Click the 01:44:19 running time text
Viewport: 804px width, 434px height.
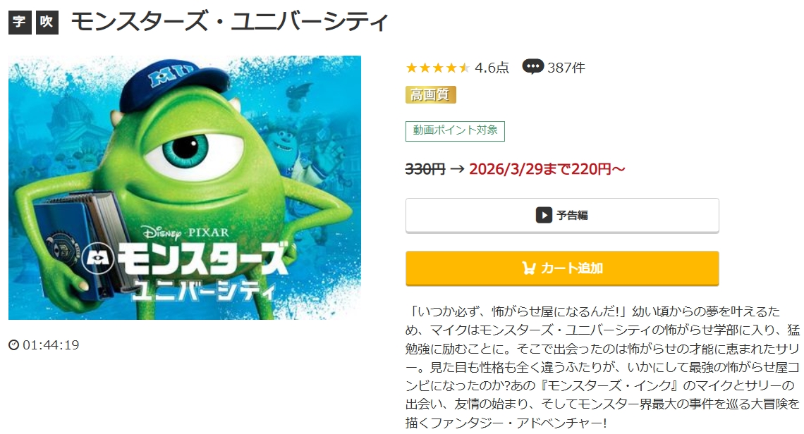[51, 345]
